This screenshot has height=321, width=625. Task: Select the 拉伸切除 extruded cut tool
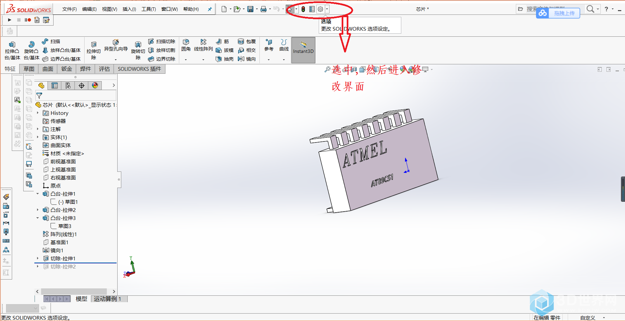coord(94,51)
